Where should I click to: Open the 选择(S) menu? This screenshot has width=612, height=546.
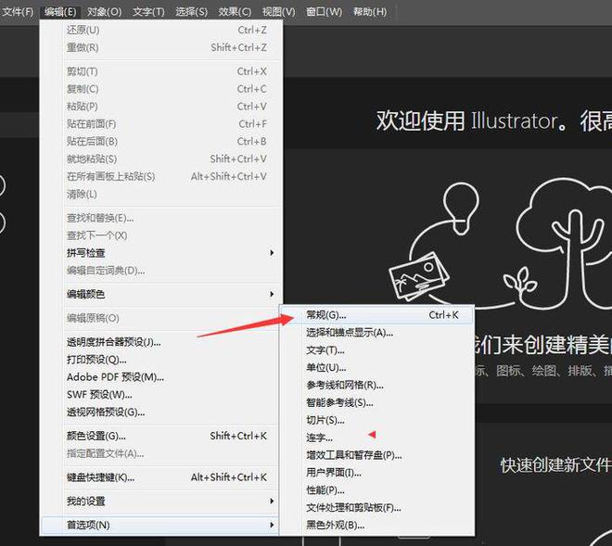191,12
